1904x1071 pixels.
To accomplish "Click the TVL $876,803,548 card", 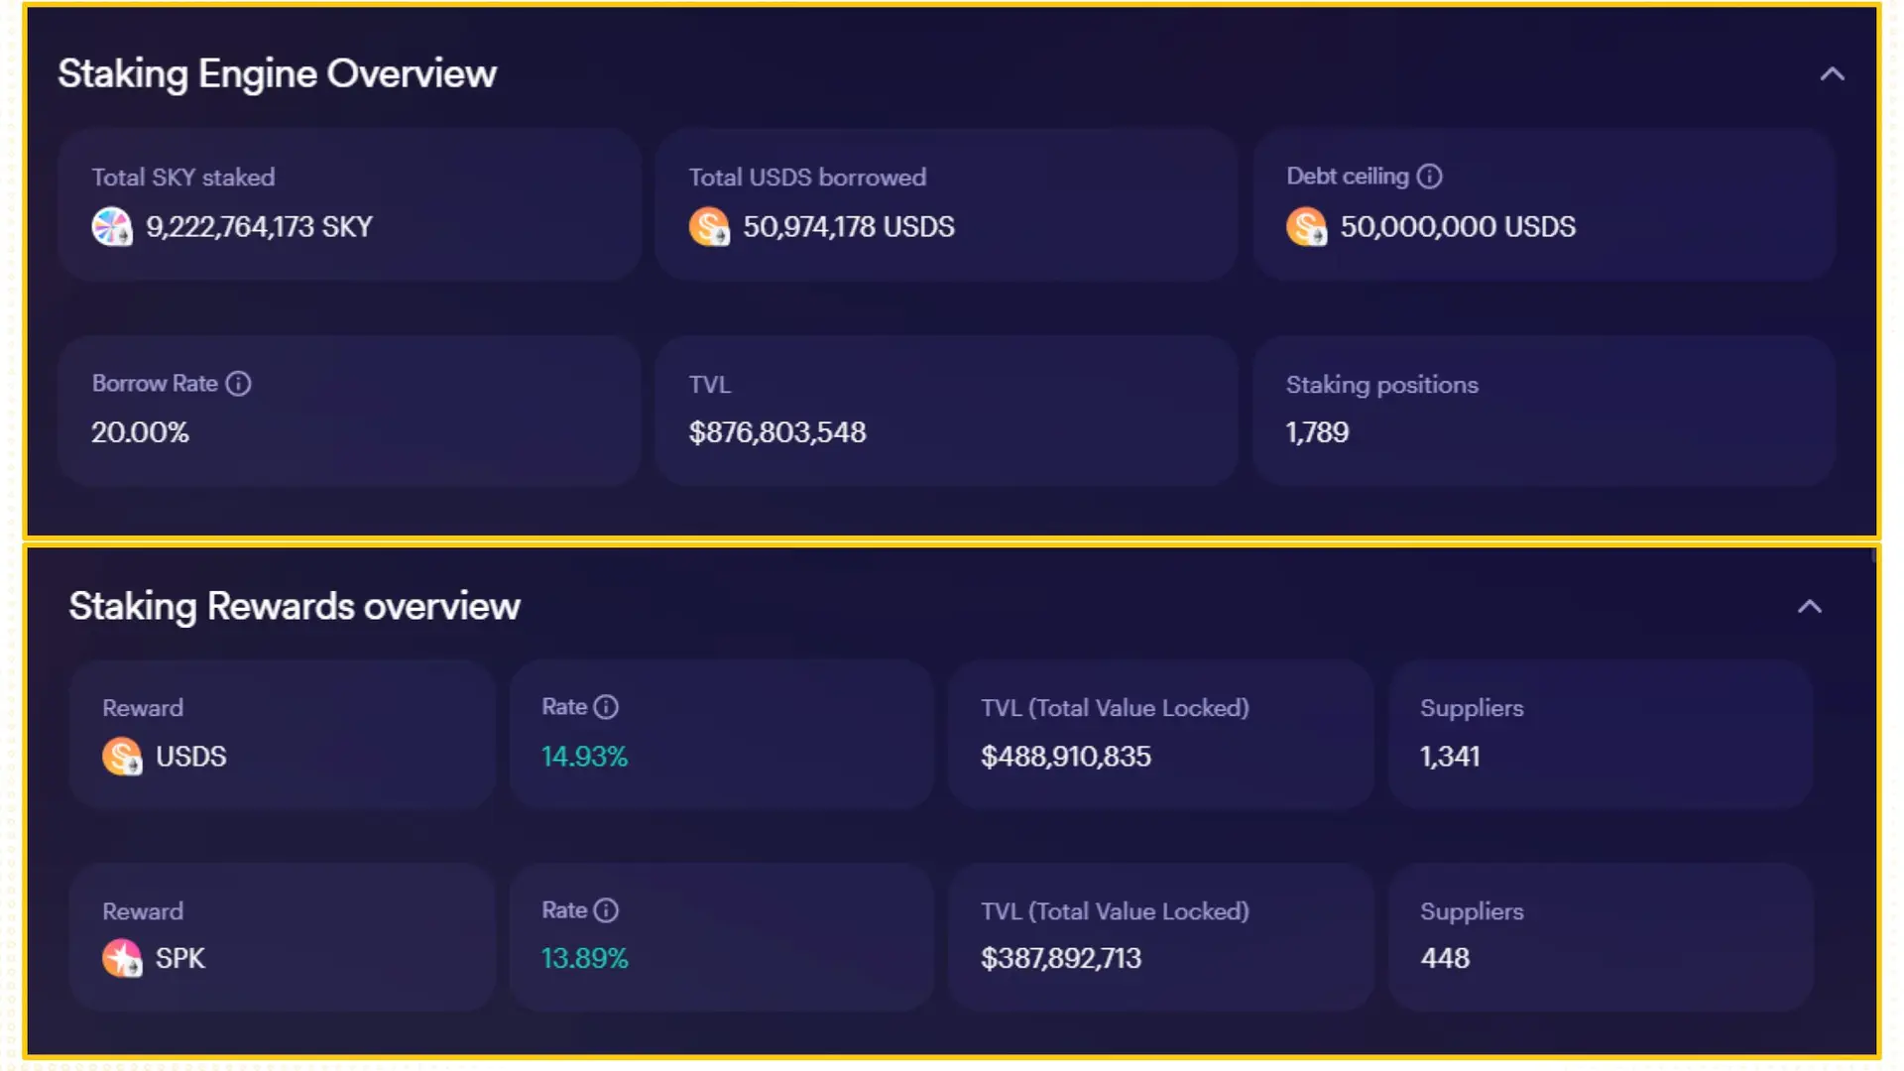I will point(946,411).
